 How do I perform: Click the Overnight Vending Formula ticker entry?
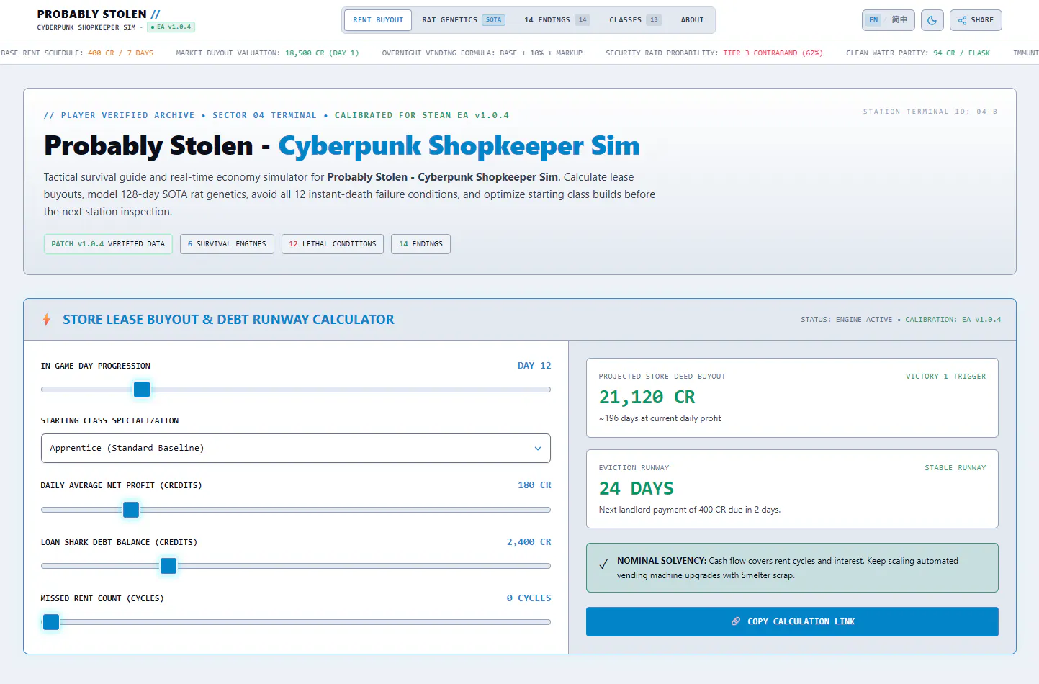click(482, 53)
